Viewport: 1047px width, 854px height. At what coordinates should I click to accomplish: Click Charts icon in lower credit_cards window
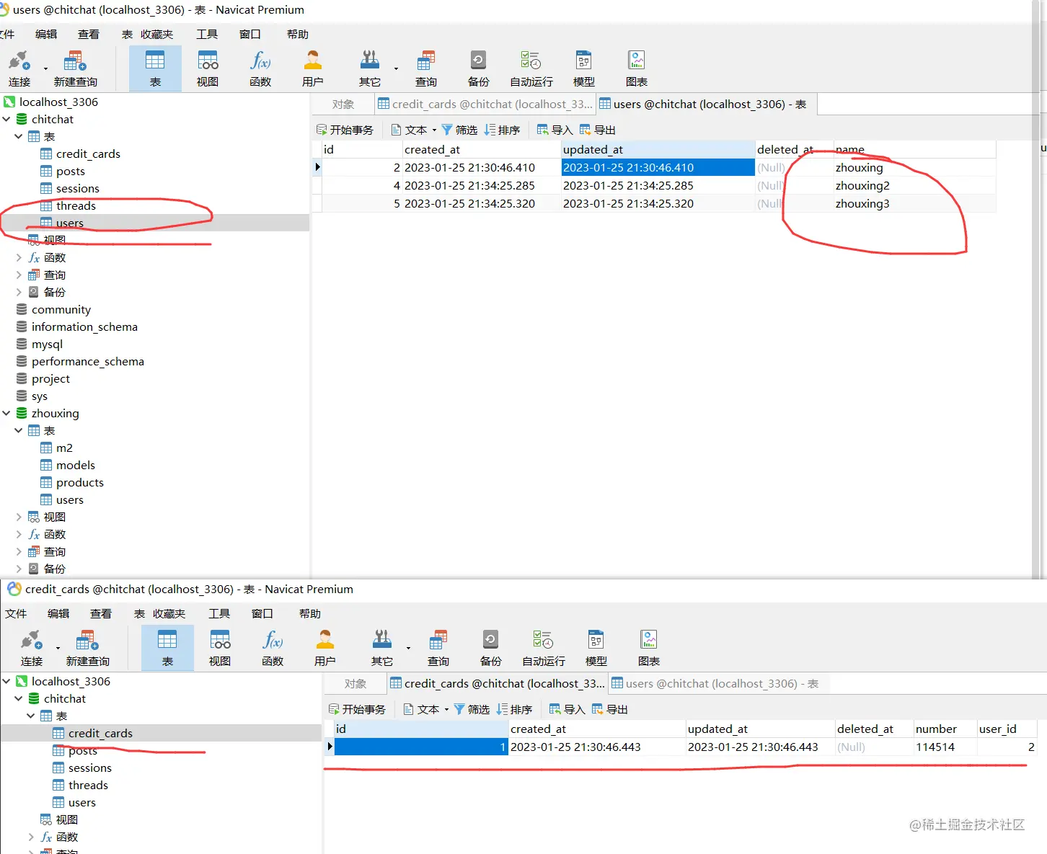(x=649, y=649)
